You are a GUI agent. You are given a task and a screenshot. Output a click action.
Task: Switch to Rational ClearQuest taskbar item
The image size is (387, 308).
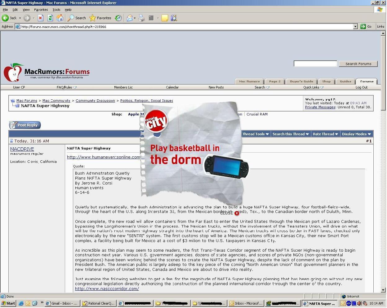99,303
